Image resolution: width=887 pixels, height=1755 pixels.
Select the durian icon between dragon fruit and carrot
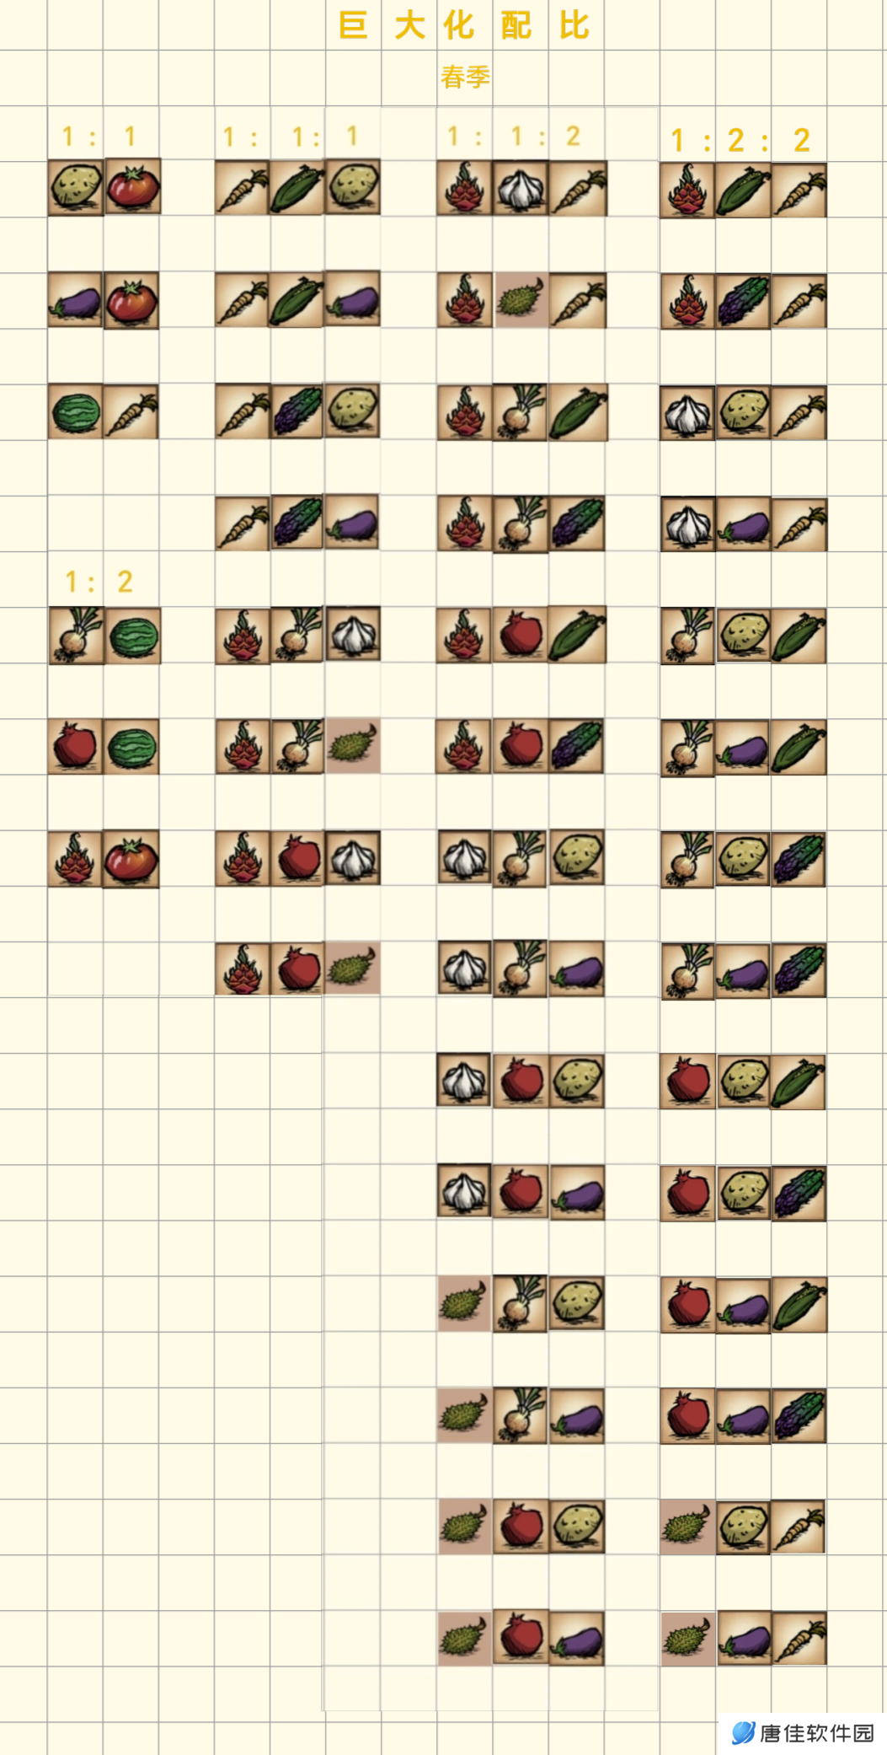521,300
